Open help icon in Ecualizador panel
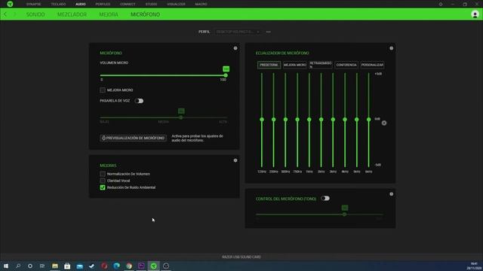The height and width of the screenshot is (271, 483). click(x=391, y=48)
